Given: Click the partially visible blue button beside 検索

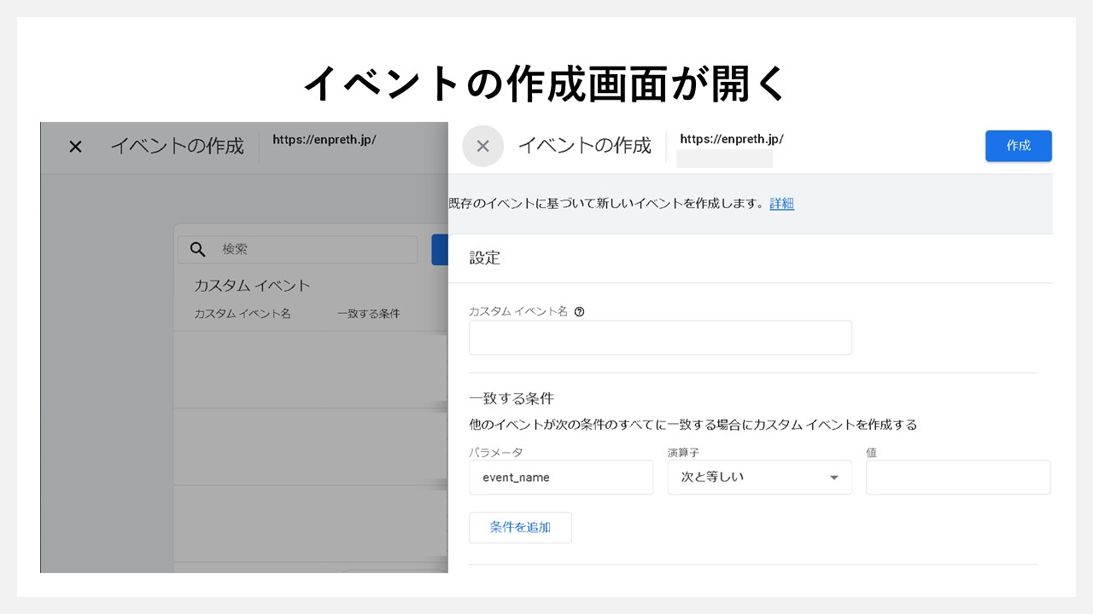Looking at the screenshot, I should click(441, 249).
